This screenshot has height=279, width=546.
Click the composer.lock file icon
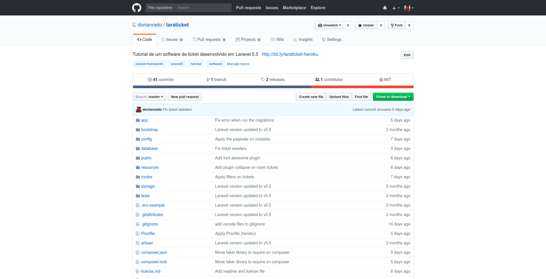(x=138, y=262)
